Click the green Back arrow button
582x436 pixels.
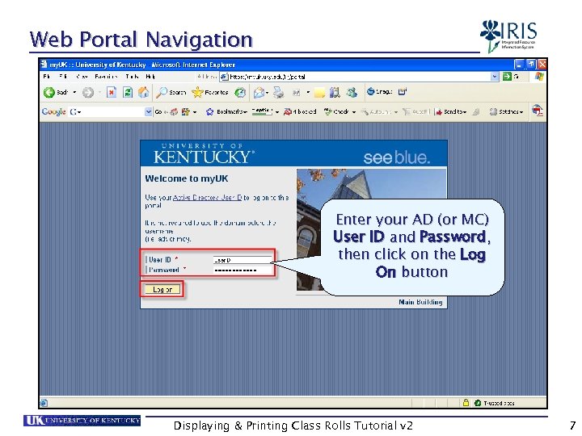[x=49, y=92]
